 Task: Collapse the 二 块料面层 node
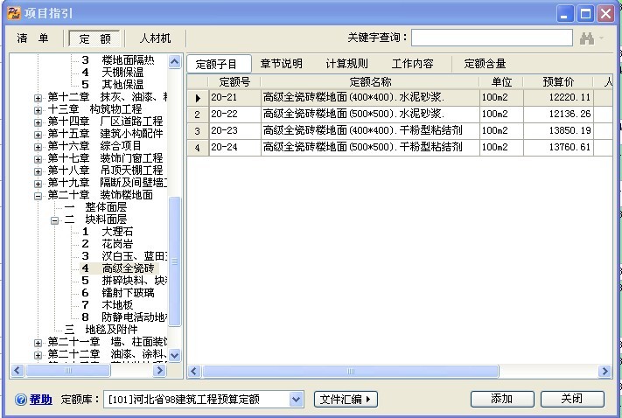(x=55, y=220)
